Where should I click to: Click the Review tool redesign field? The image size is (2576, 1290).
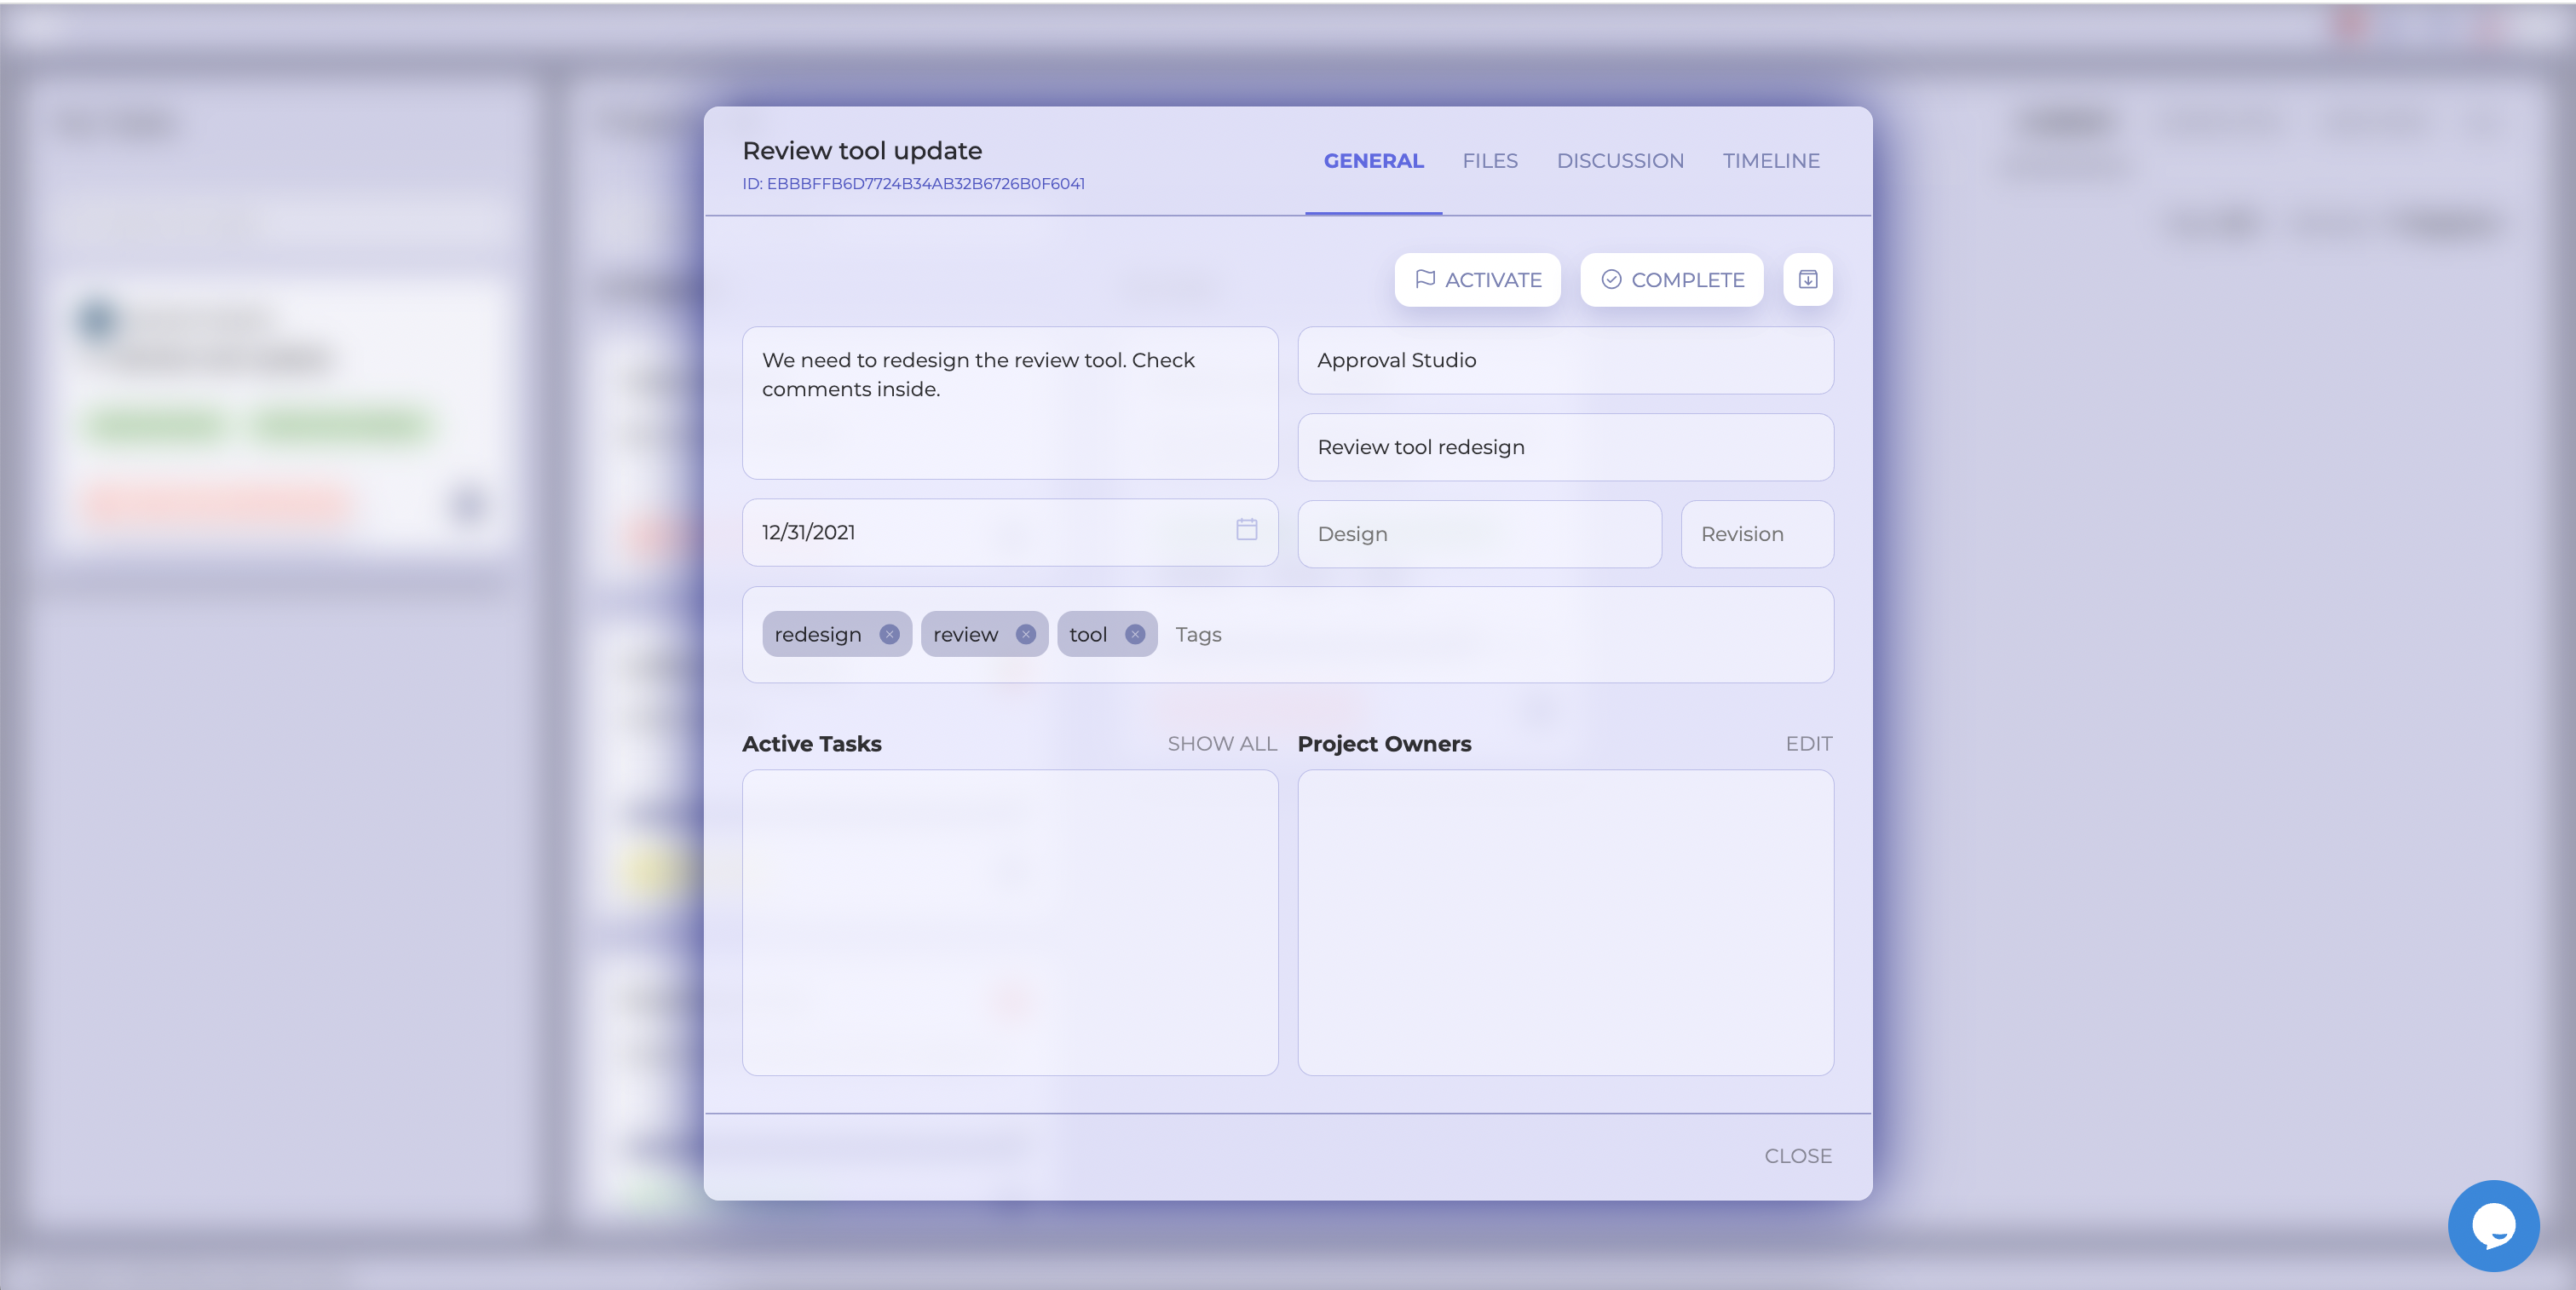pos(1564,447)
